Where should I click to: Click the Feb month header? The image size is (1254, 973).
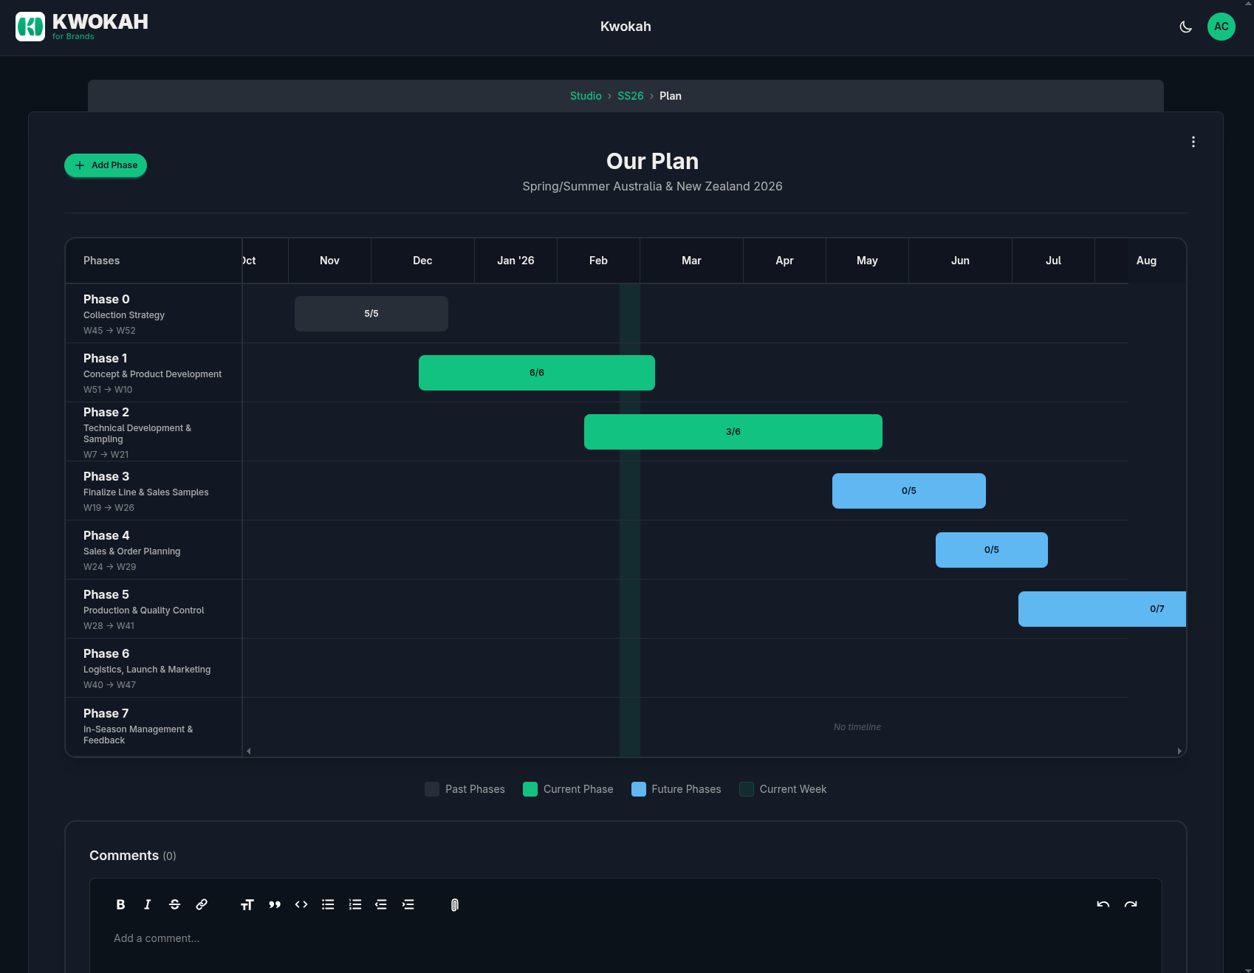598,261
